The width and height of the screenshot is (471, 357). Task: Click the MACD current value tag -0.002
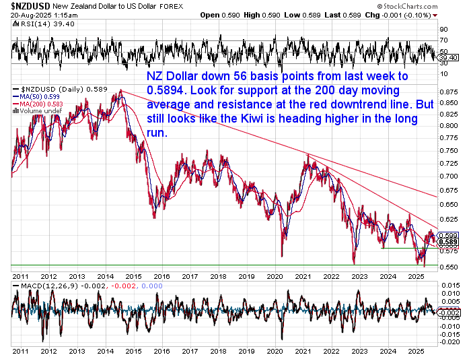(x=448, y=313)
